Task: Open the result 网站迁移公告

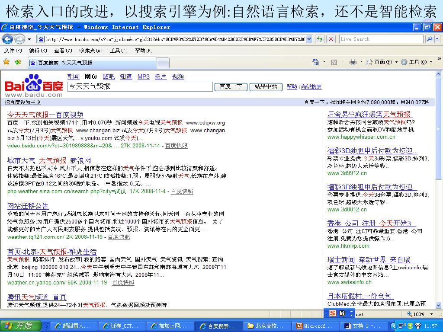Action: [28, 206]
